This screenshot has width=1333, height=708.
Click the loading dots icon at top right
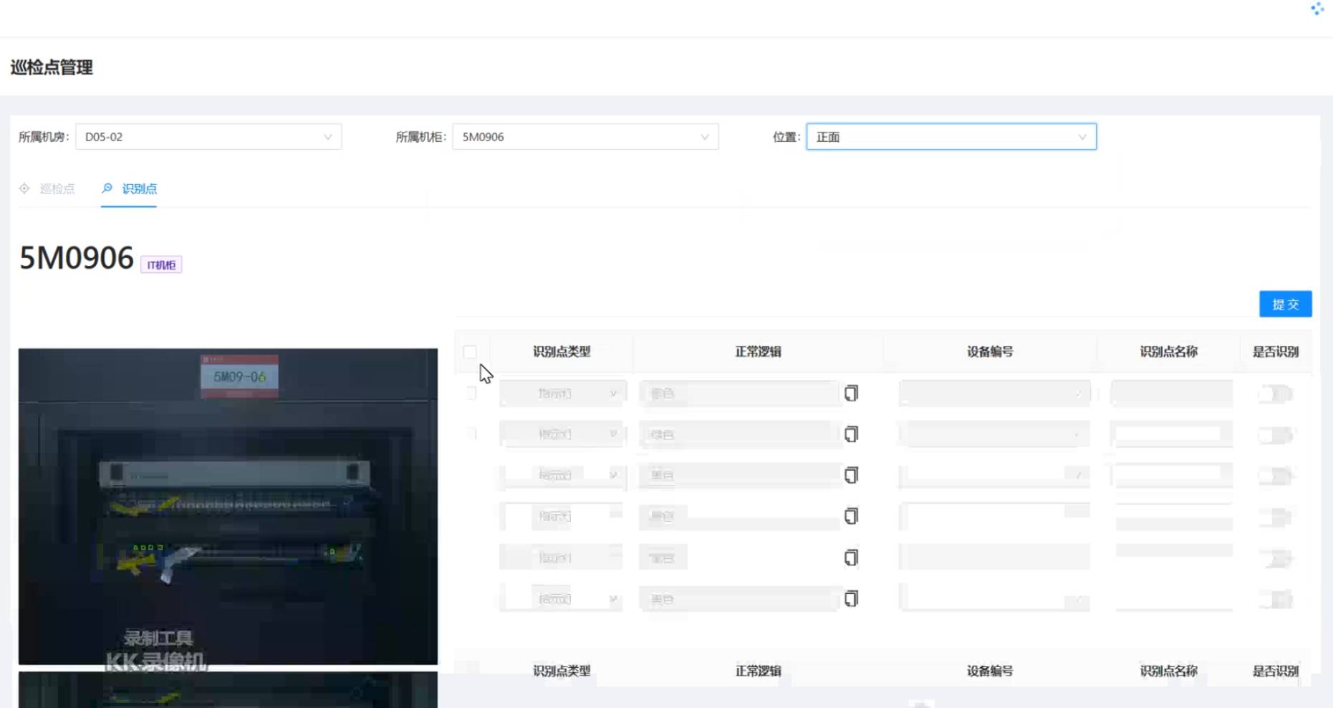1317,9
